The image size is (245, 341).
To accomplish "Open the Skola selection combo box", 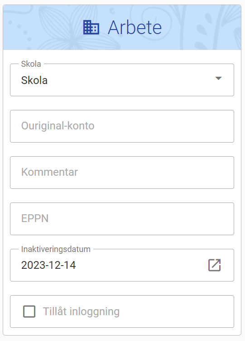I will (122, 80).
